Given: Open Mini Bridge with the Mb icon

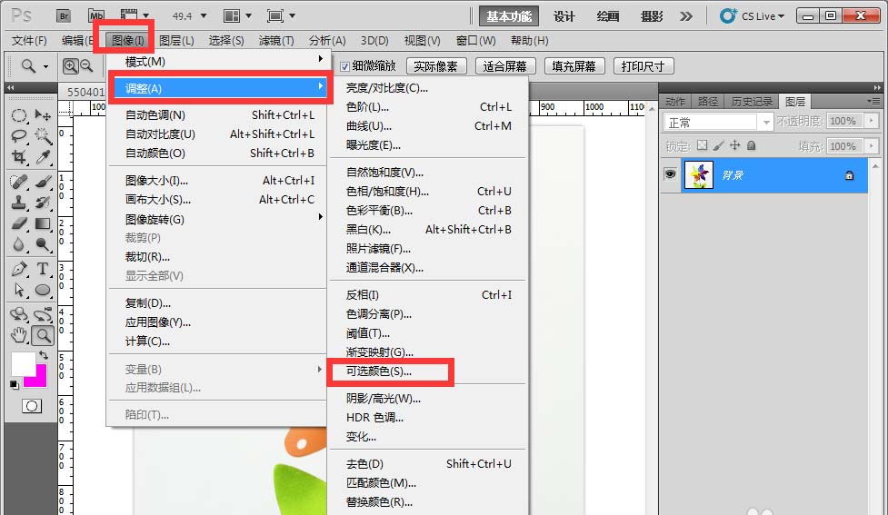Looking at the screenshot, I should pyautogui.click(x=96, y=16).
